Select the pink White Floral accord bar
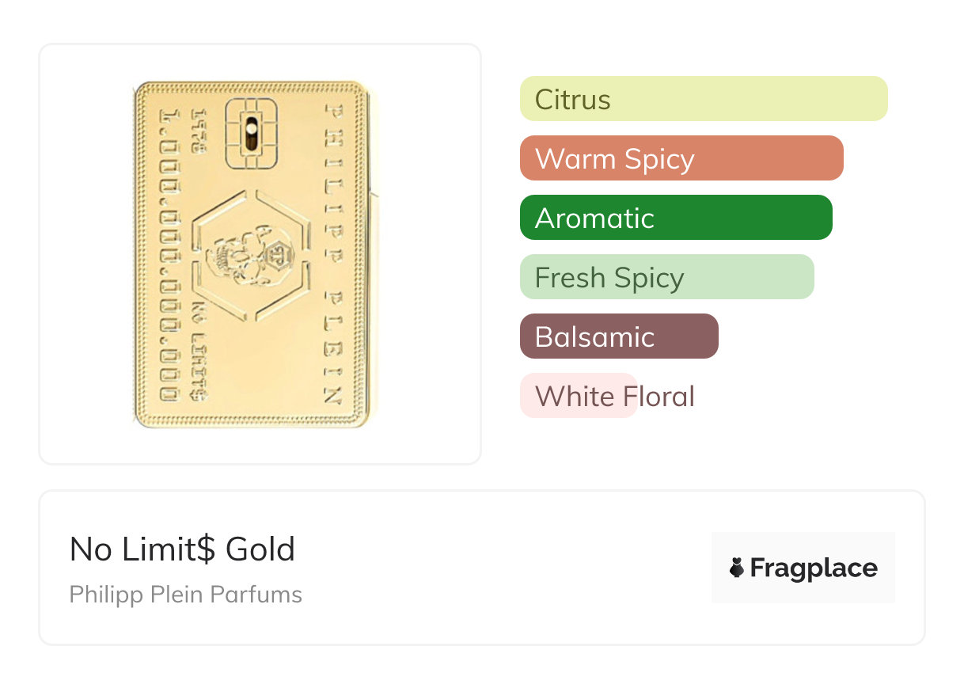Screen dimensions: 964x684 coord(579,396)
